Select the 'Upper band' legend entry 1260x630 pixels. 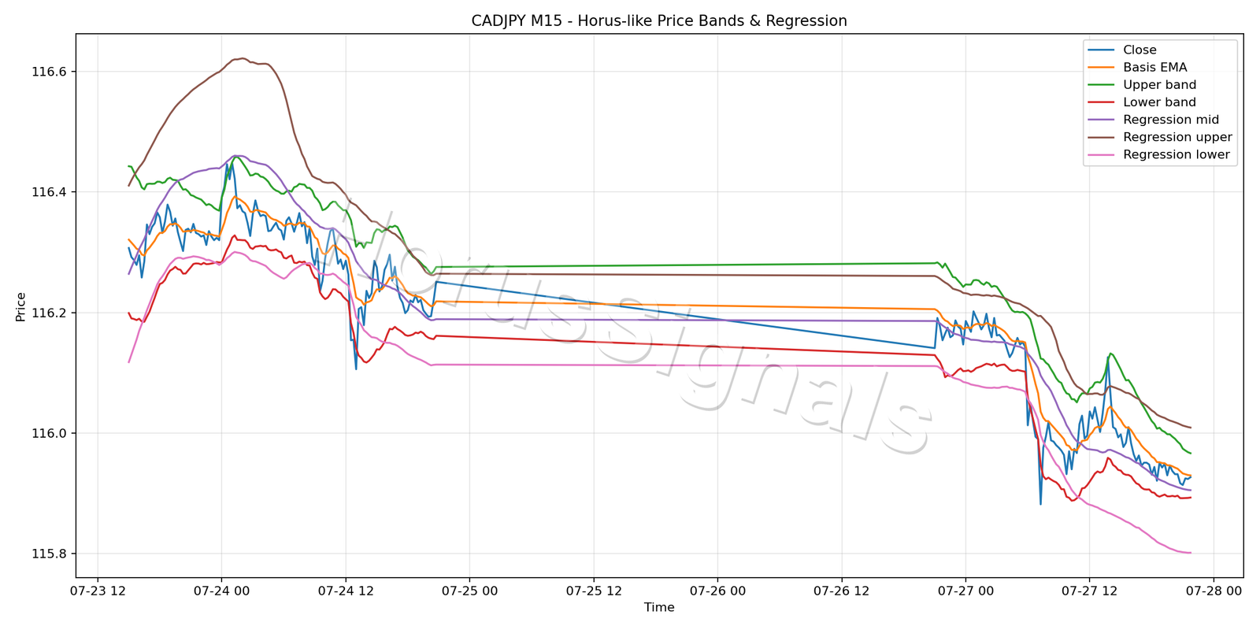point(1142,85)
